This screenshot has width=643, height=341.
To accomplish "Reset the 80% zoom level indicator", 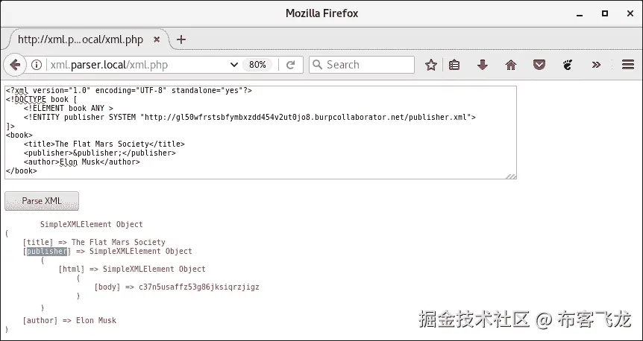I will pos(257,65).
